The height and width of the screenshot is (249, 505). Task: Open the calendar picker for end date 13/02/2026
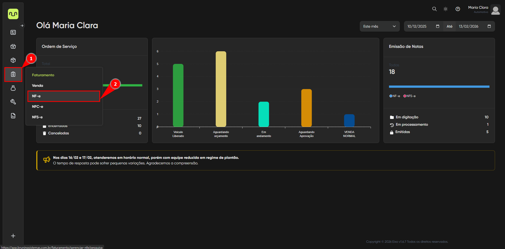pos(489,26)
